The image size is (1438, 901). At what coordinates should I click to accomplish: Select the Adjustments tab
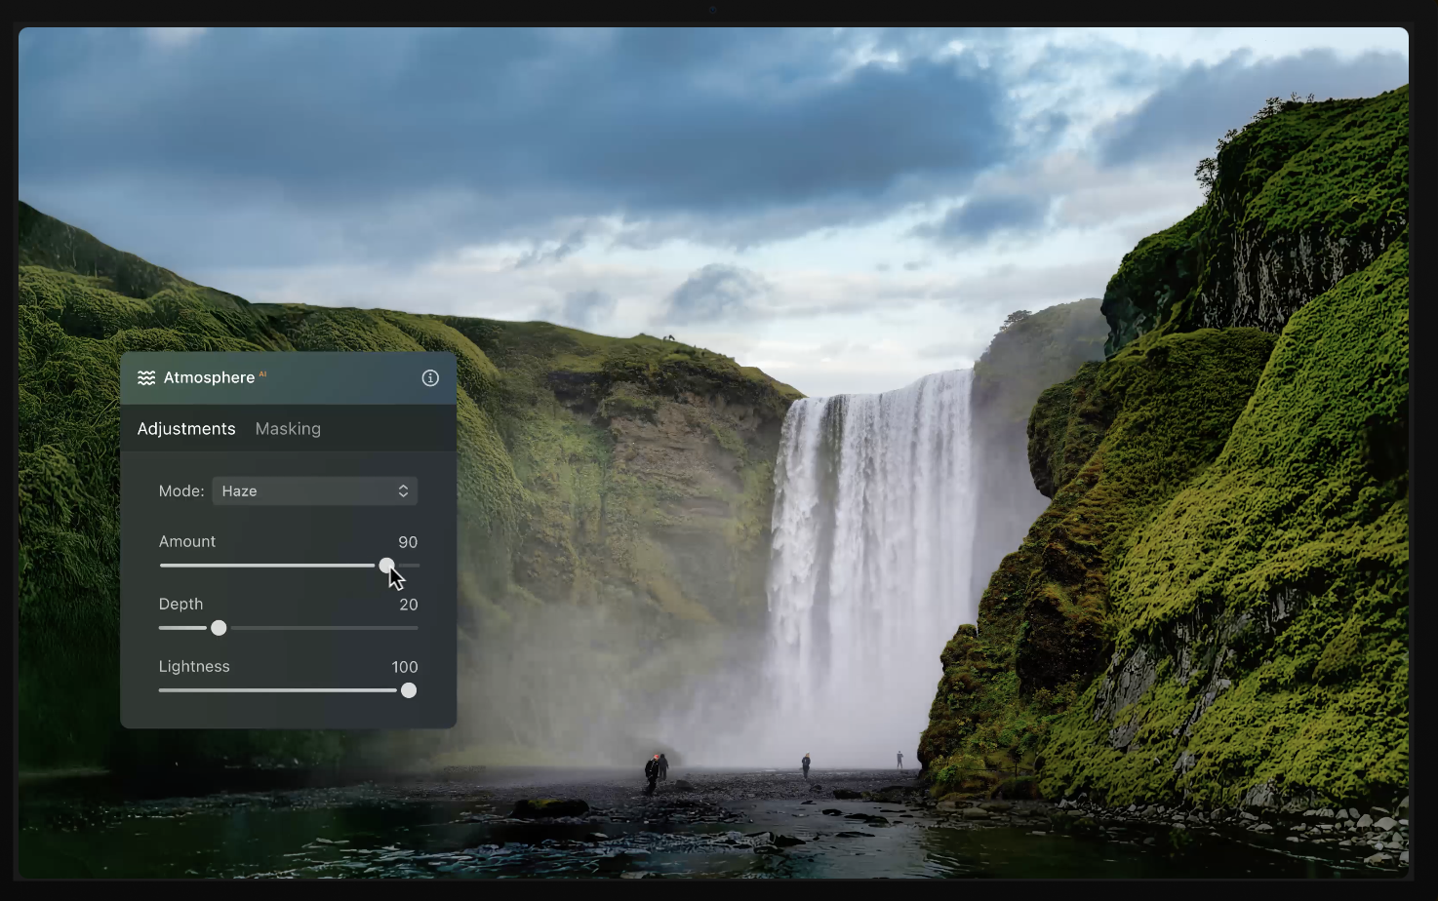click(x=186, y=429)
